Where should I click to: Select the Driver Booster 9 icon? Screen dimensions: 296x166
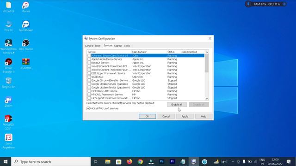pos(8,65)
